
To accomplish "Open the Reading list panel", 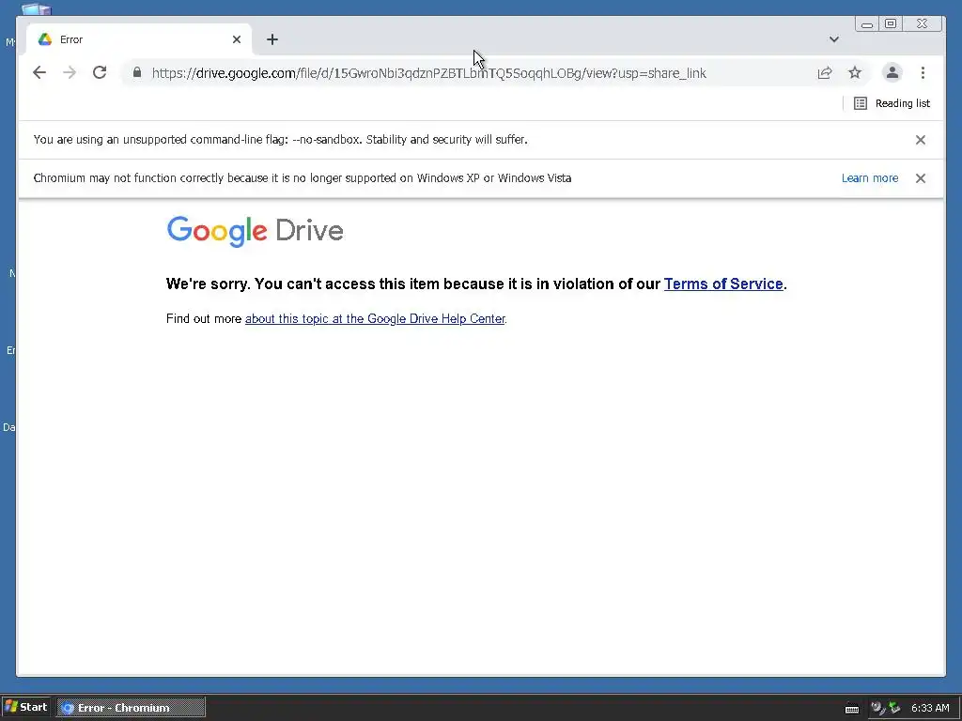I will [x=892, y=103].
